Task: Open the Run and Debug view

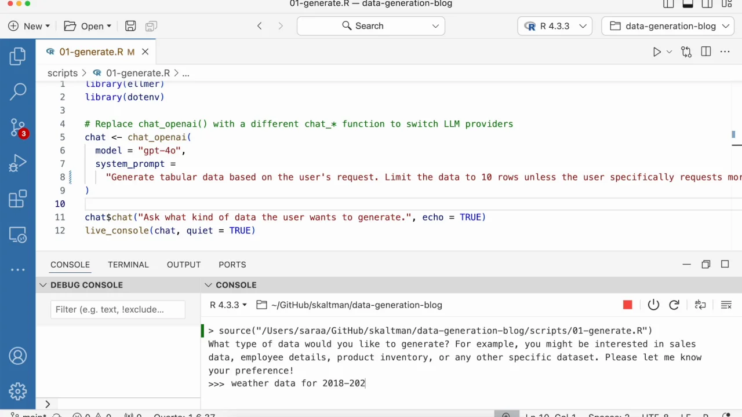Action: [17, 163]
